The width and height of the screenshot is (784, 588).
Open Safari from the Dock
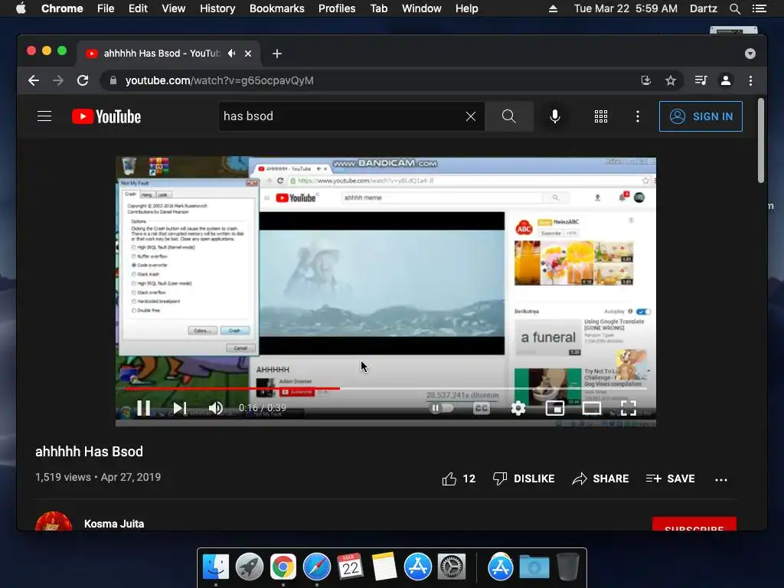tap(316, 567)
